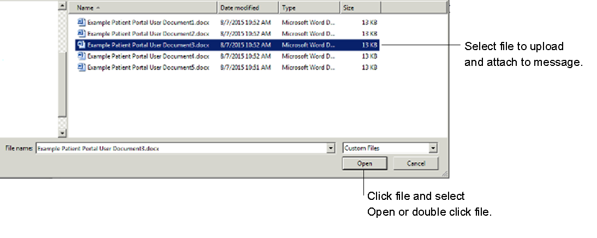Click Word icon of Example Patient Portal User Document5.docx

coord(81,67)
